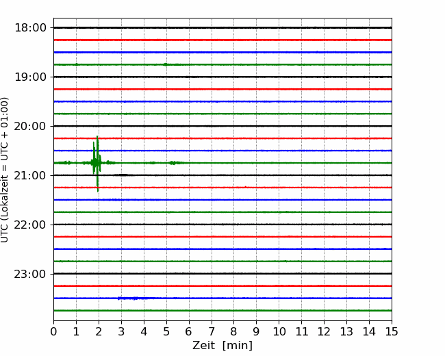The image size is (445, 356).
Task: Click x-axis tick label 15
Action: [x=392, y=331]
